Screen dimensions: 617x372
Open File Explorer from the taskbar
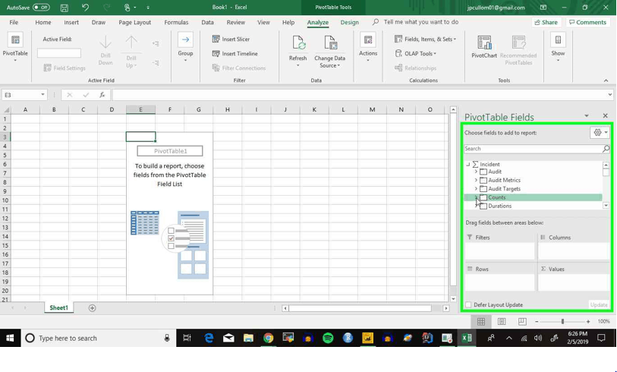pos(248,338)
